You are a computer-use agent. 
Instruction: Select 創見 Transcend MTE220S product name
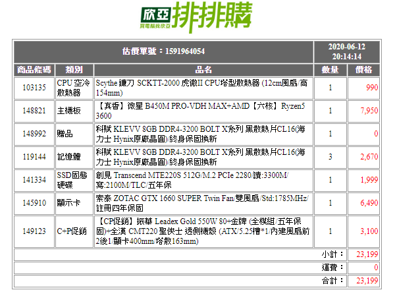pyautogui.click(x=192, y=180)
